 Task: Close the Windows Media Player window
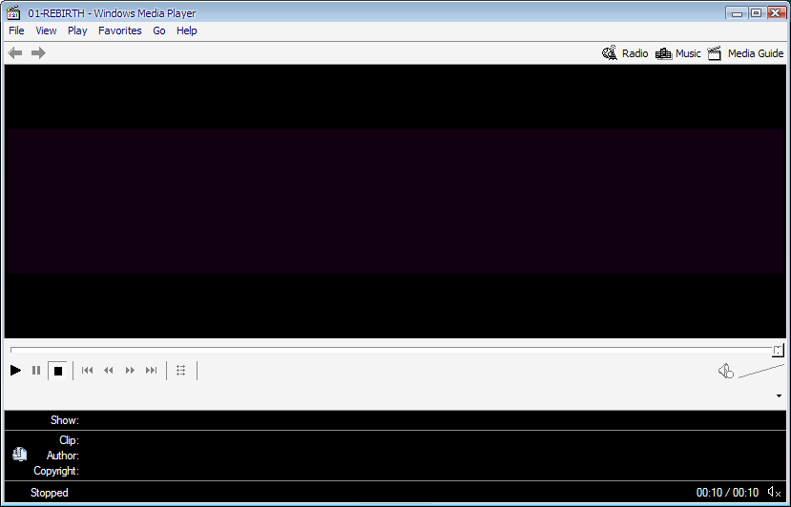(x=777, y=13)
